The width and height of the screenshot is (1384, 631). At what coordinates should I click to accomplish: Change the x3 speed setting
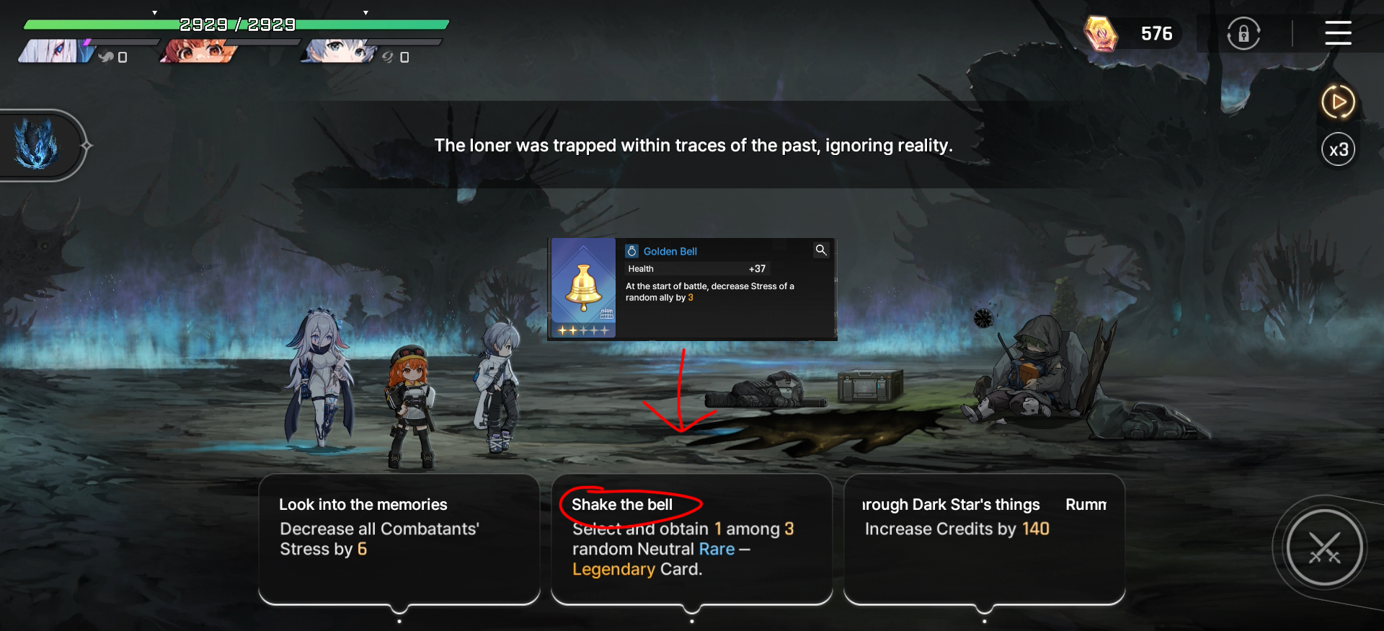coord(1338,149)
